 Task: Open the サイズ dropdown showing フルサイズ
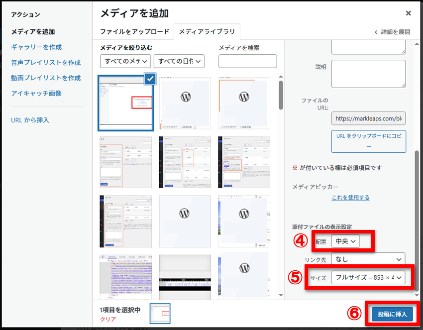pos(368,277)
